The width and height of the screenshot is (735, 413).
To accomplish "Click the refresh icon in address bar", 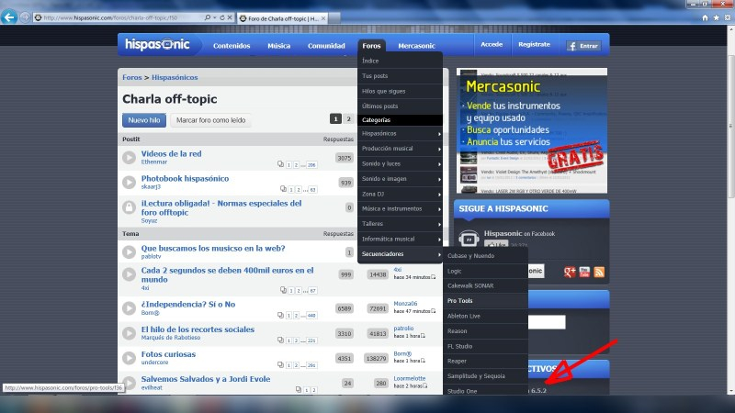I will [x=222, y=17].
